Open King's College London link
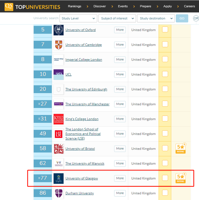This screenshot has width=199, height=200. (82, 119)
